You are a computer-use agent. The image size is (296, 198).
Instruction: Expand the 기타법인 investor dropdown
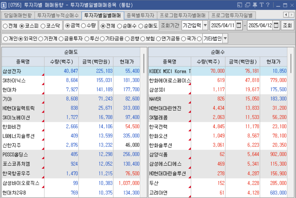[x=225, y=39]
